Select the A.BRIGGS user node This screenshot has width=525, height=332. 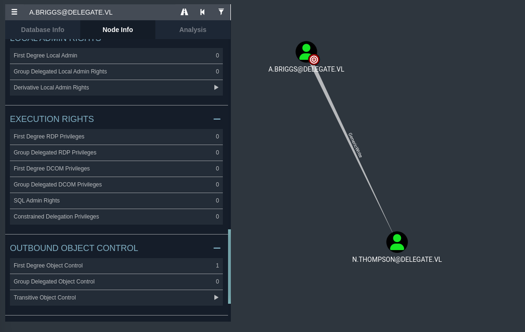tap(306, 52)
